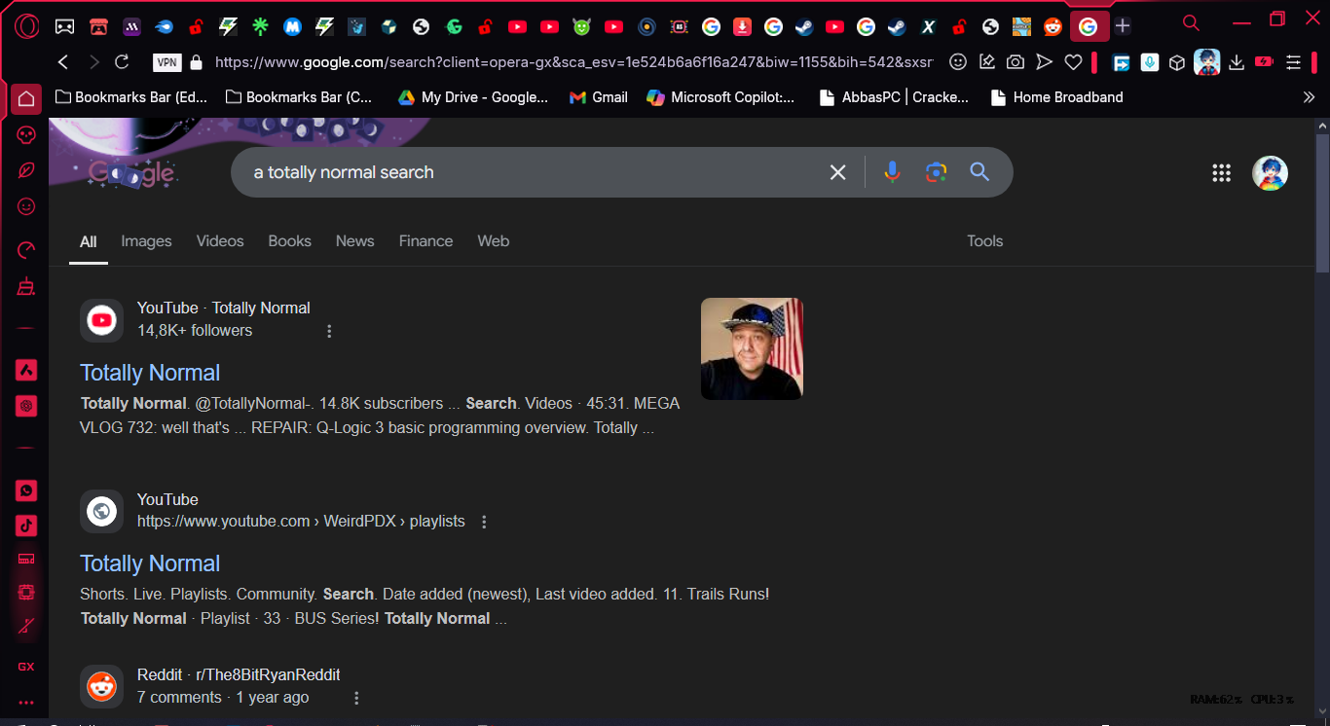Open the Aria leaf icon in sidebar
This screenshot has height=726, width=1330.
coord(26,170)
